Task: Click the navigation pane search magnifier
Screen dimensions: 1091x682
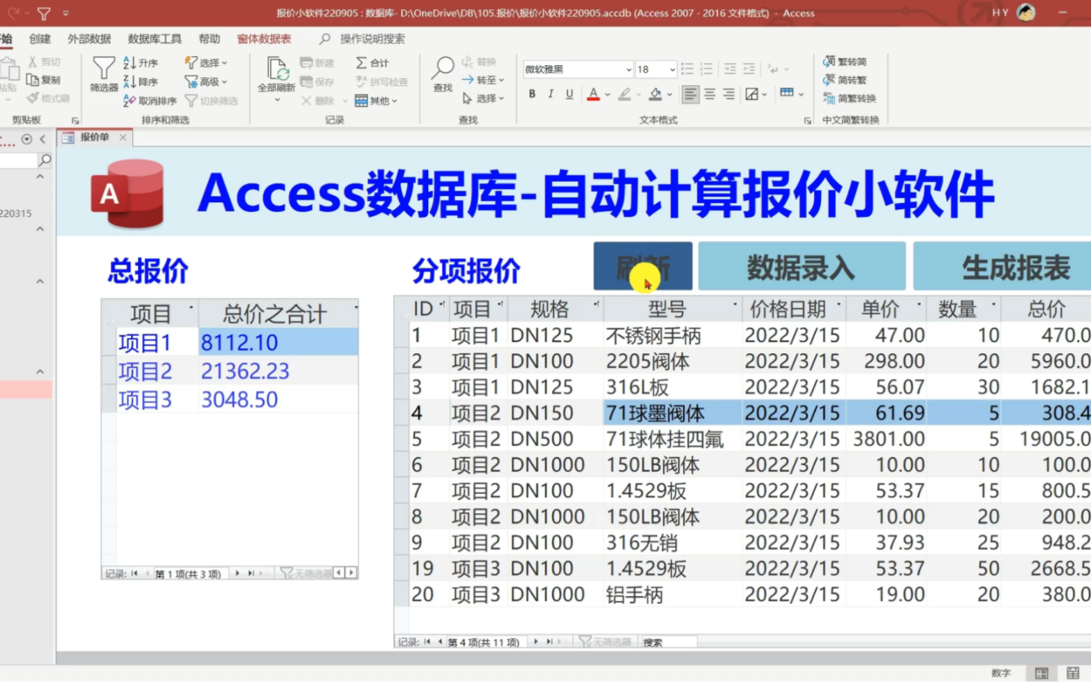Action: click(x=45, y=161)
